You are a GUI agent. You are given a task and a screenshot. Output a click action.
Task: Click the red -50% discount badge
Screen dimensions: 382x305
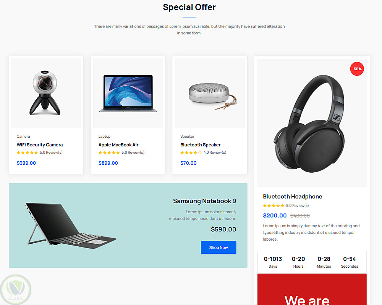coord(357,69)
